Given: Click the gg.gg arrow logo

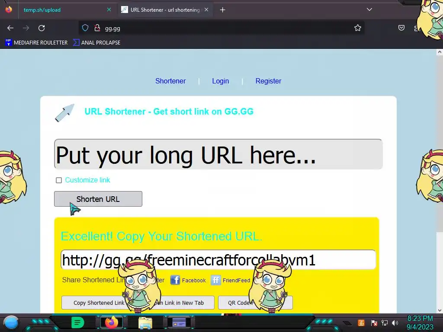Looking at the screenshot, I should click(64, 113).
